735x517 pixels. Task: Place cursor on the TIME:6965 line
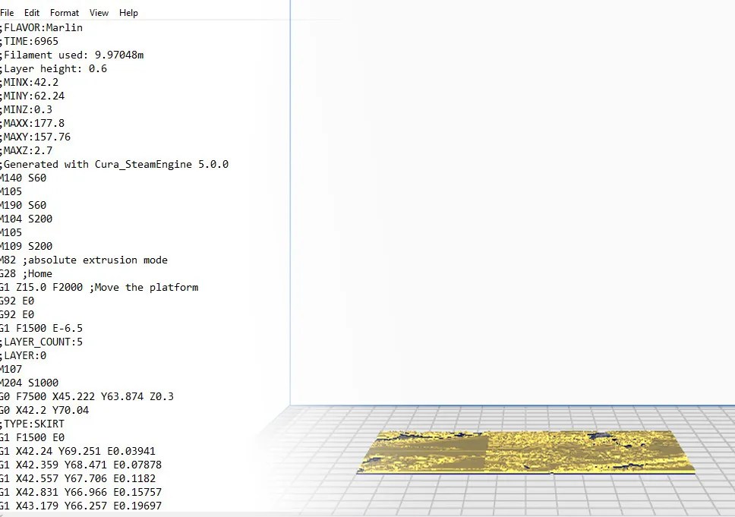(x=30, y=41)
